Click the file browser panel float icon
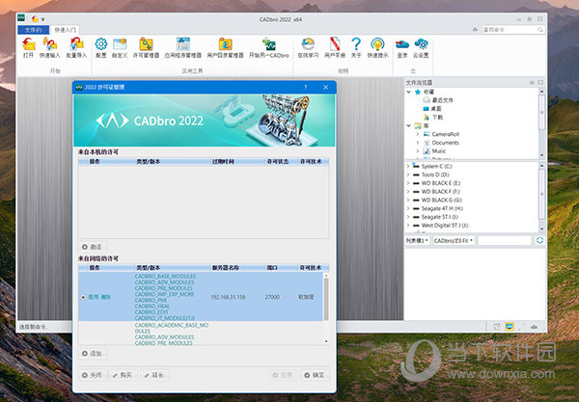This screenshot has height=402, width=579. point(540,82)
